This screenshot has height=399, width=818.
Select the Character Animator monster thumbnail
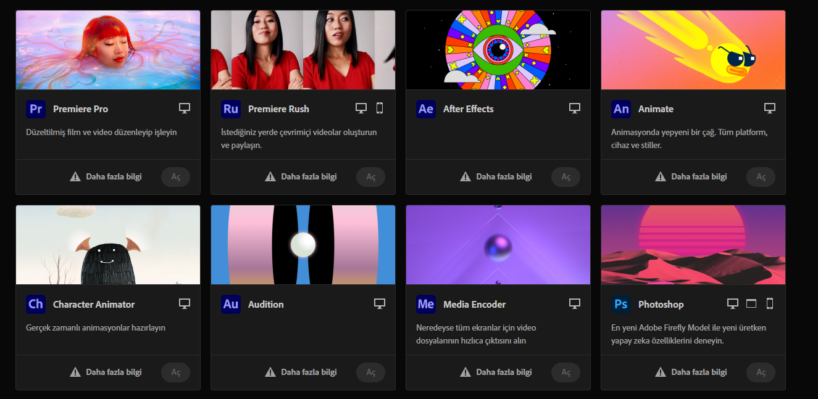pyautogui.click(x=108, y=245)
